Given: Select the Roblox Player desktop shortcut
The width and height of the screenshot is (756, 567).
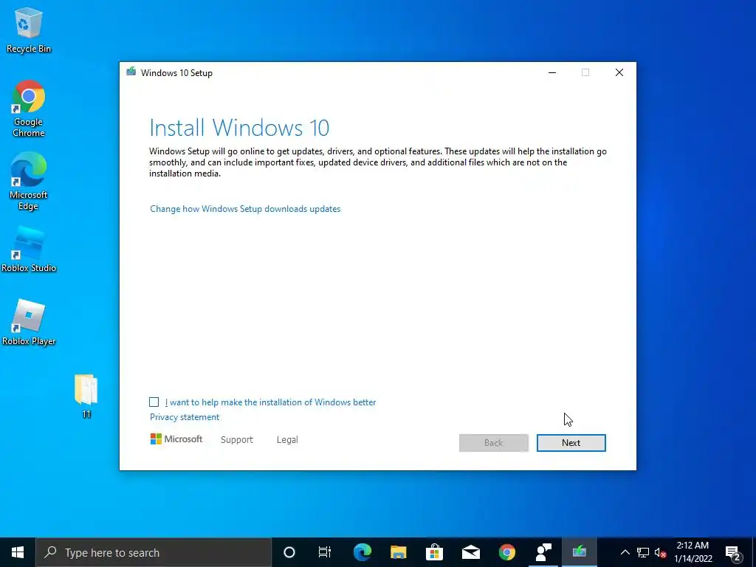Looking at the screenshot, I should (29, 322).
